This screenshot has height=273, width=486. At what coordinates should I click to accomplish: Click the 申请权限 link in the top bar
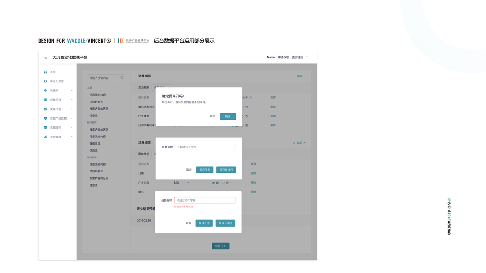click(283, 57)
